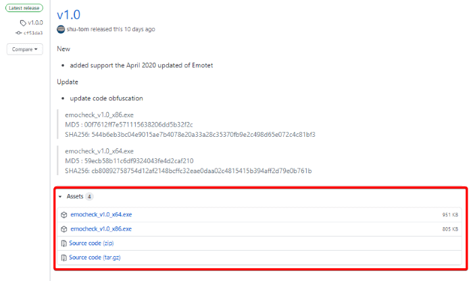Download Source code (zip)

point(91,243)
